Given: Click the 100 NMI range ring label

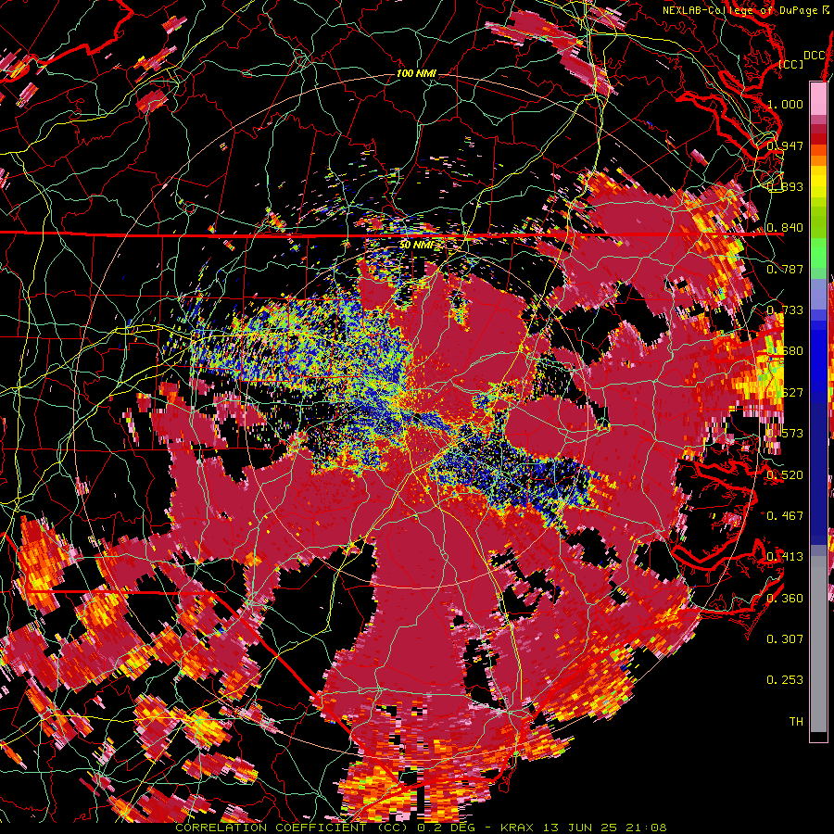Looking at the screenshot, I should pyautogui.click(x=416, y=73).
